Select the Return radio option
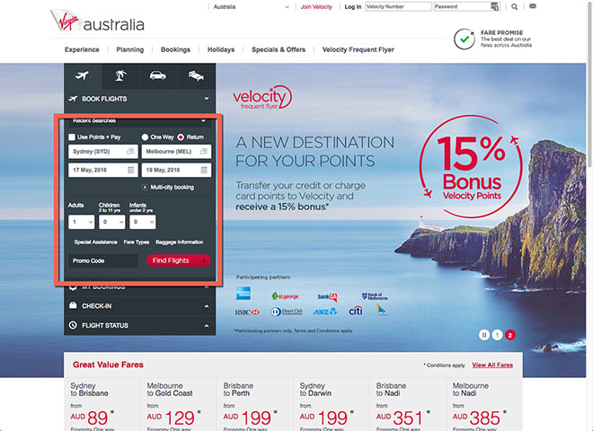The height and width of the screenshot is (431, 593). click(x=181, y=137)
